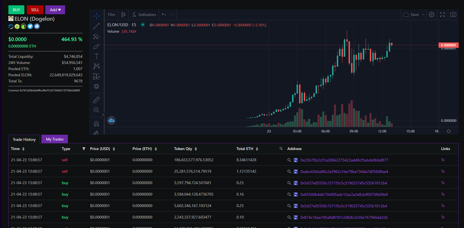Click the red current price label on scale
This screenshot has width=464, height=228.
coord(449,45)
